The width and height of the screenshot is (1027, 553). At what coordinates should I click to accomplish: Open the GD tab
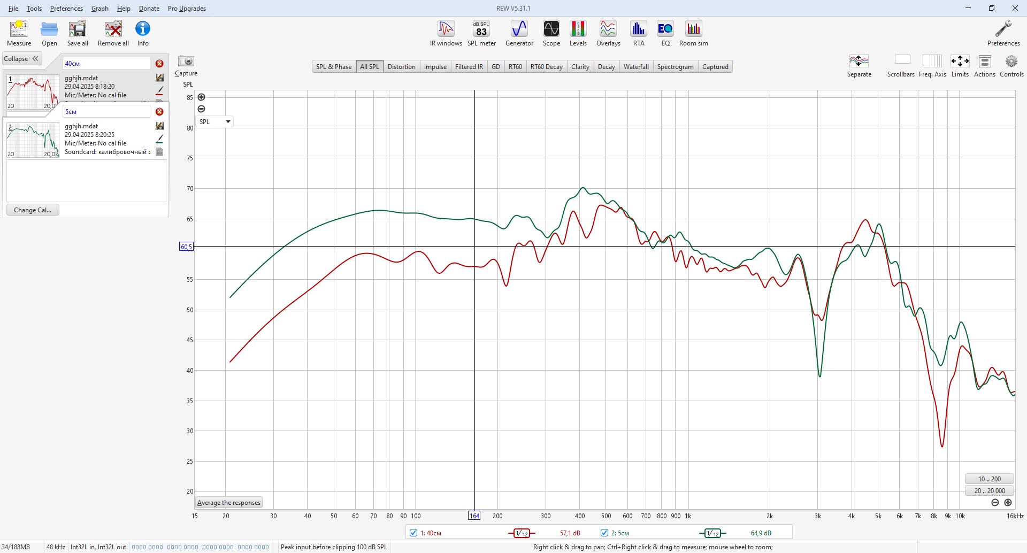coord(496,67)
